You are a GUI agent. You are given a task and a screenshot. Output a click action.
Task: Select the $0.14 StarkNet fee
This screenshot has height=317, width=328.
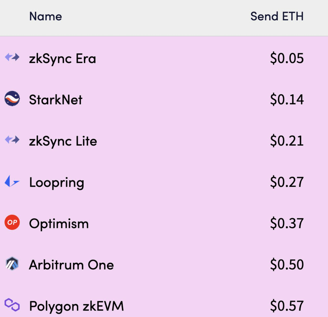tap(287, 99)
